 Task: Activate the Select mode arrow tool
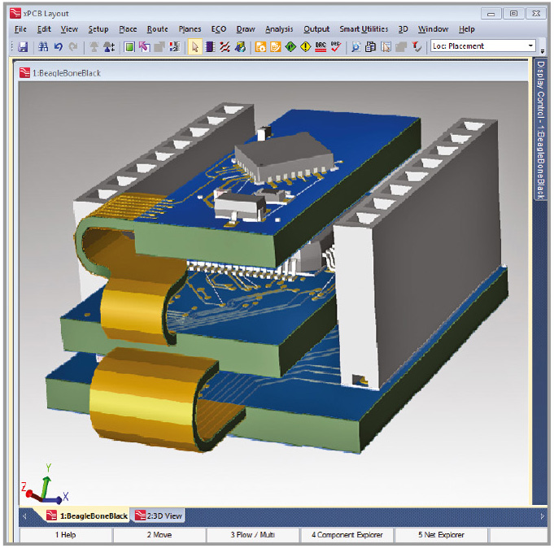click(194, 47)
